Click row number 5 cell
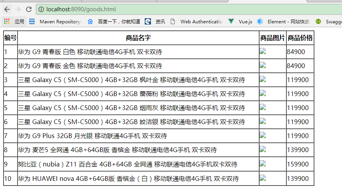Viewport: 342px width, 189px height. click(11, 108)
